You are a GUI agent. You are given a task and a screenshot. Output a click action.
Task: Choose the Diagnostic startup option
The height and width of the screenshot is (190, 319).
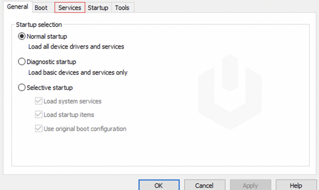[x=22, y=62]
